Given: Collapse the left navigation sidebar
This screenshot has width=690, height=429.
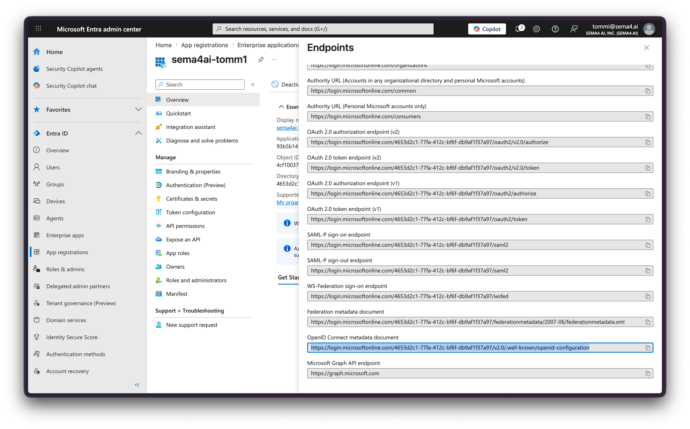Looking at the screenshot, I should pyautogui.click(x=137, y=385).
